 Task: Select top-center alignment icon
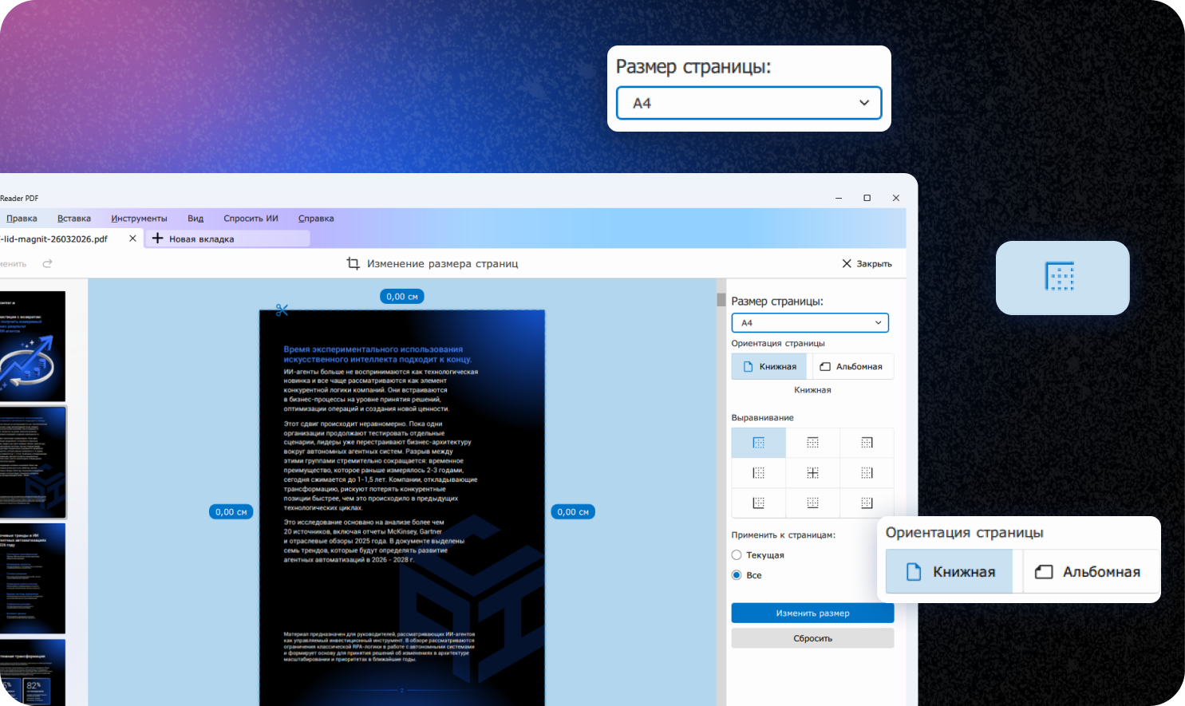(x=812, y=443)
